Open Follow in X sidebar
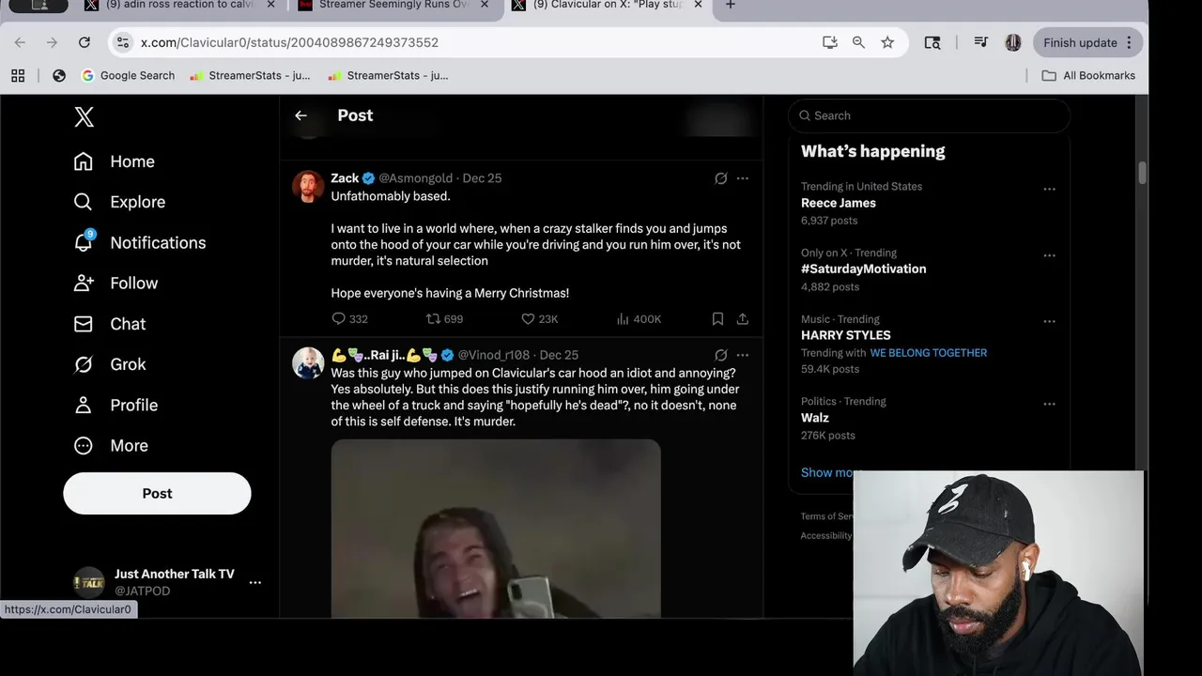1202x676 pixels. coord(116,283)
